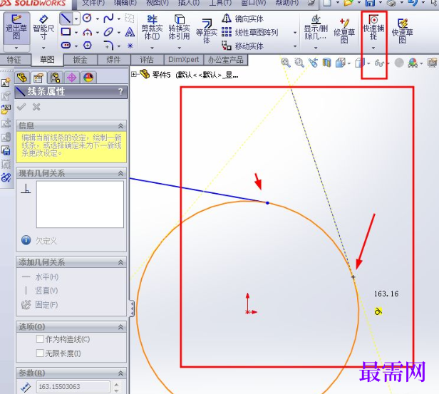Open FeatureManager design tree tab
The width and height of the screenshot is (439, 394).
22,77
